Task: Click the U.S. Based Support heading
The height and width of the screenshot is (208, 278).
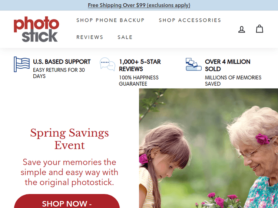Action: coord(62,62)
